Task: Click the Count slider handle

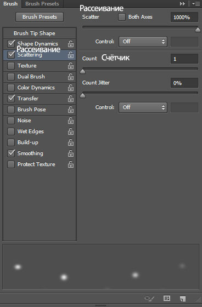Action: tap(83, 71)
